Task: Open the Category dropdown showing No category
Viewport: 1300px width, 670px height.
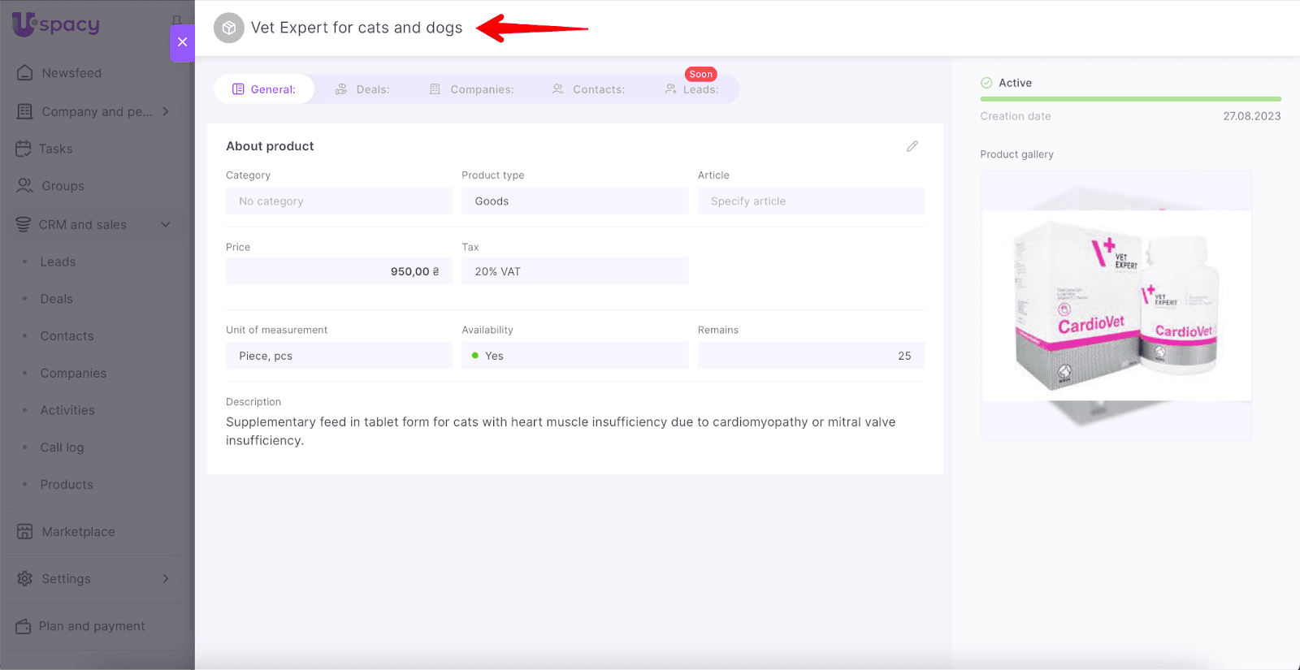Action: click(x=339, y=201)
